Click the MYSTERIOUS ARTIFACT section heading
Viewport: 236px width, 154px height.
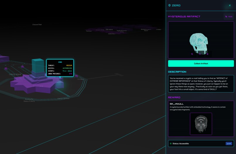click(184, 17)
